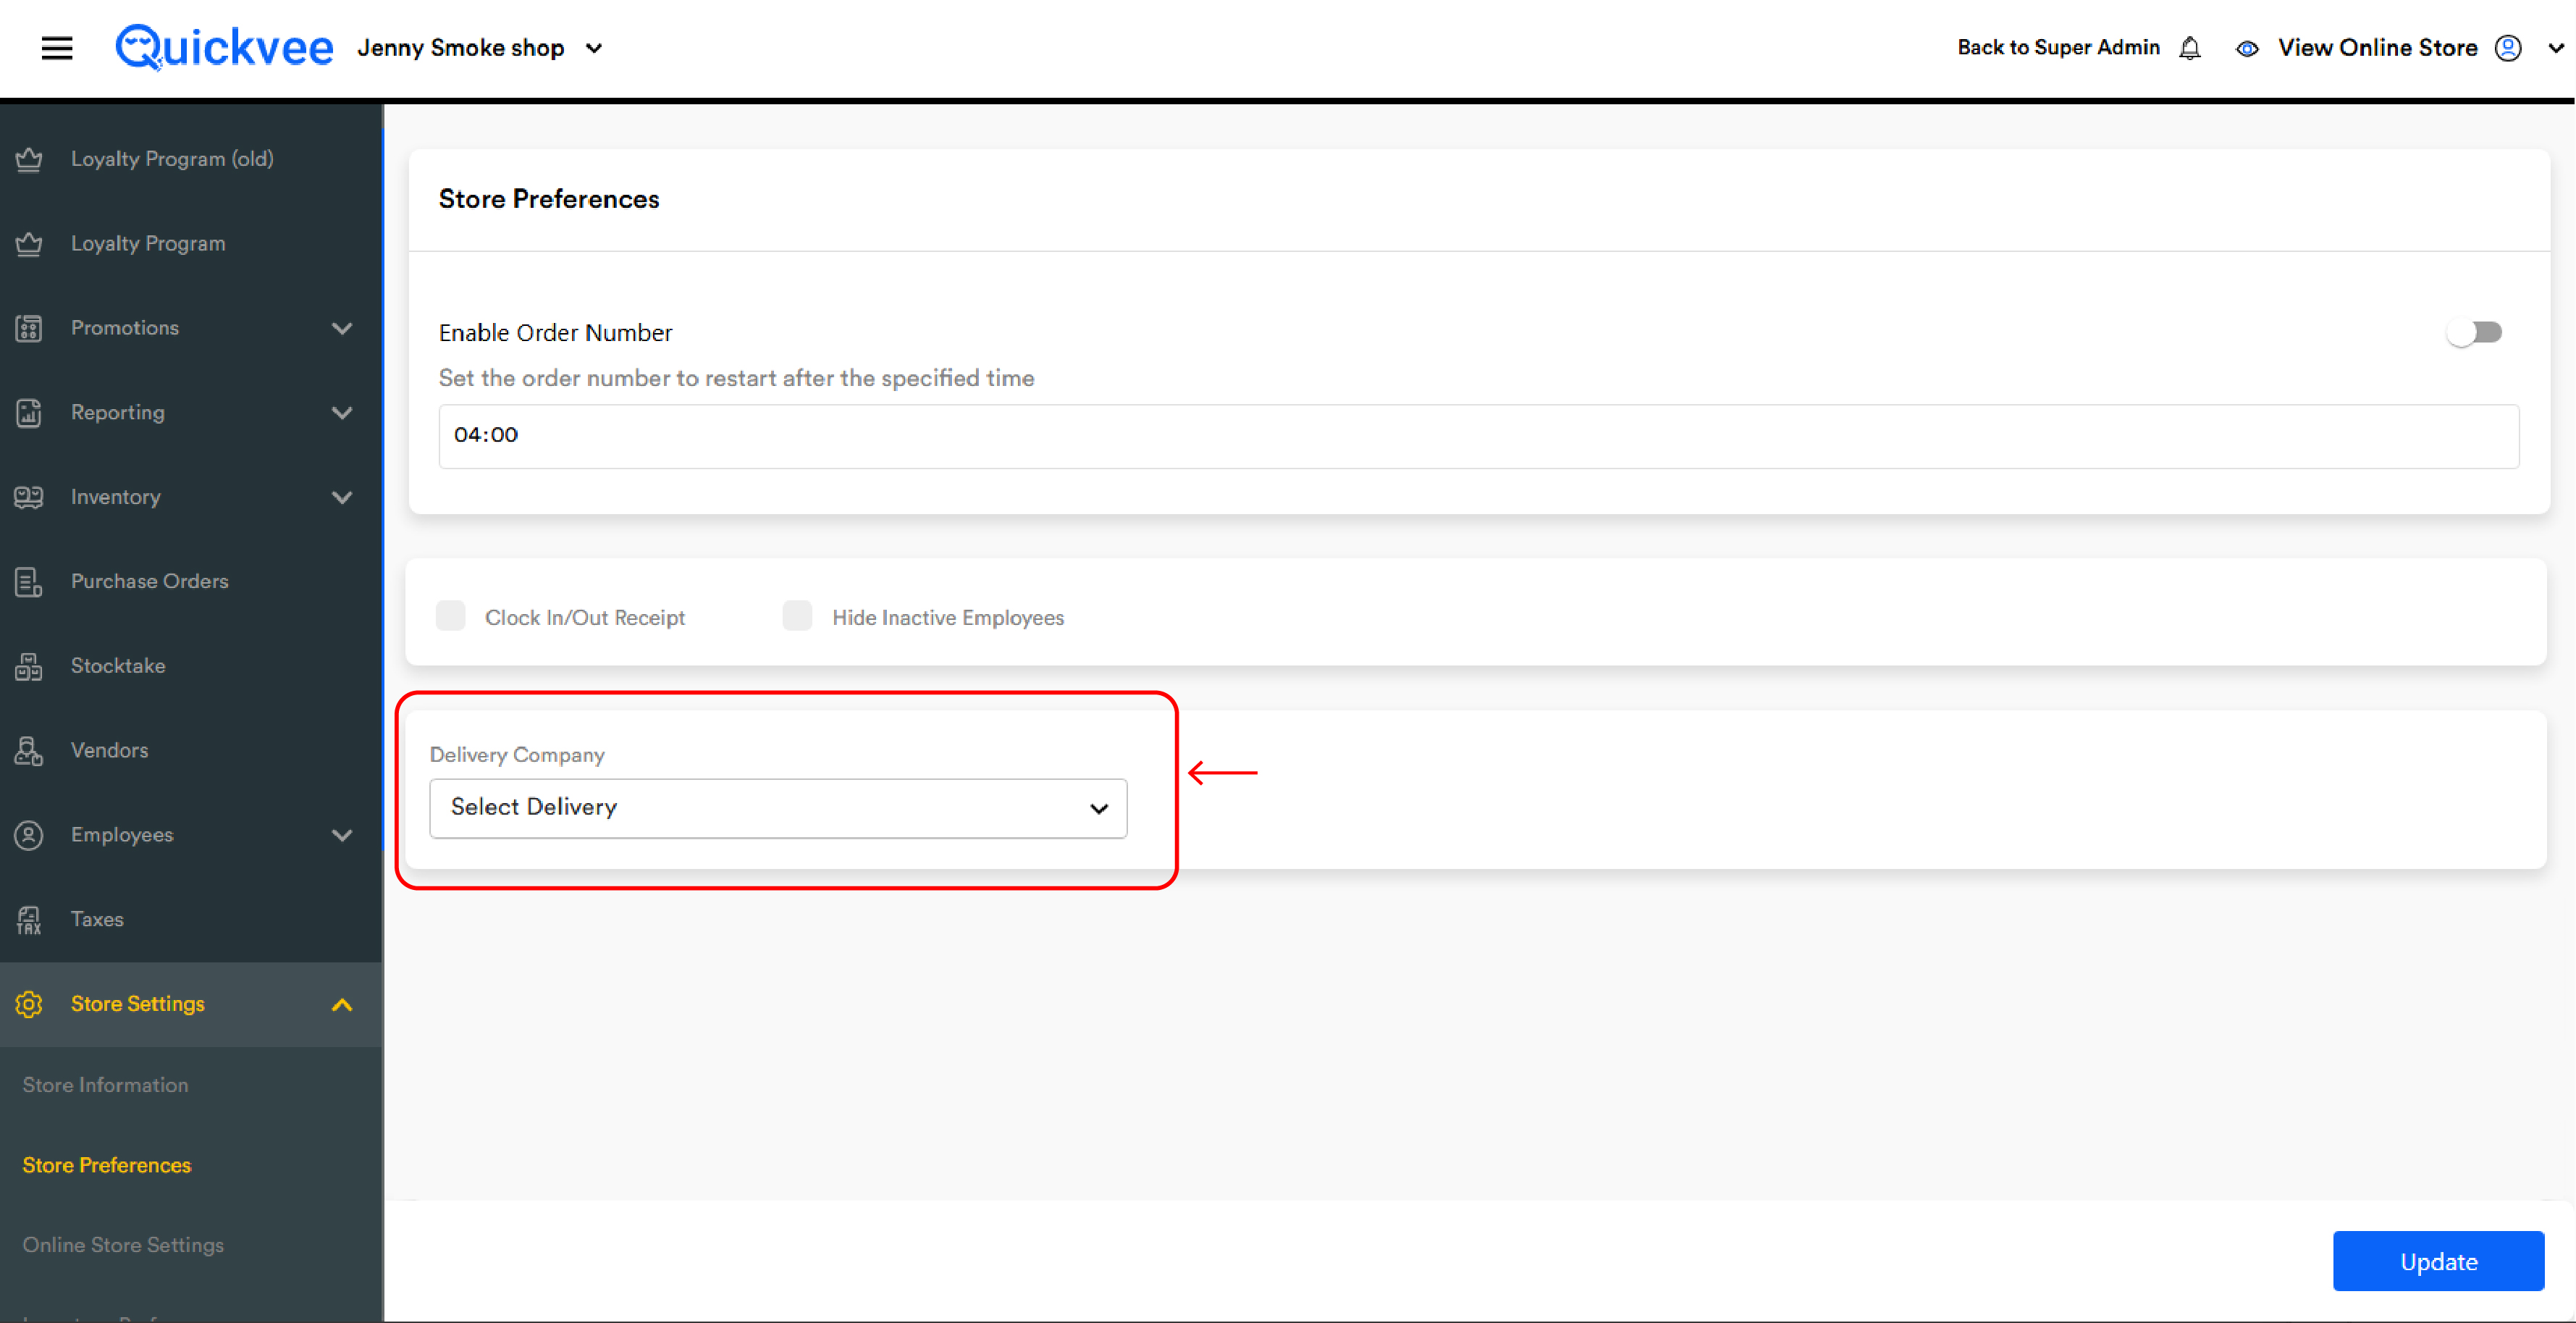Click the Taxes sidebar icon
This screenshot has height=1323, width=2576.
pos(29,919)
